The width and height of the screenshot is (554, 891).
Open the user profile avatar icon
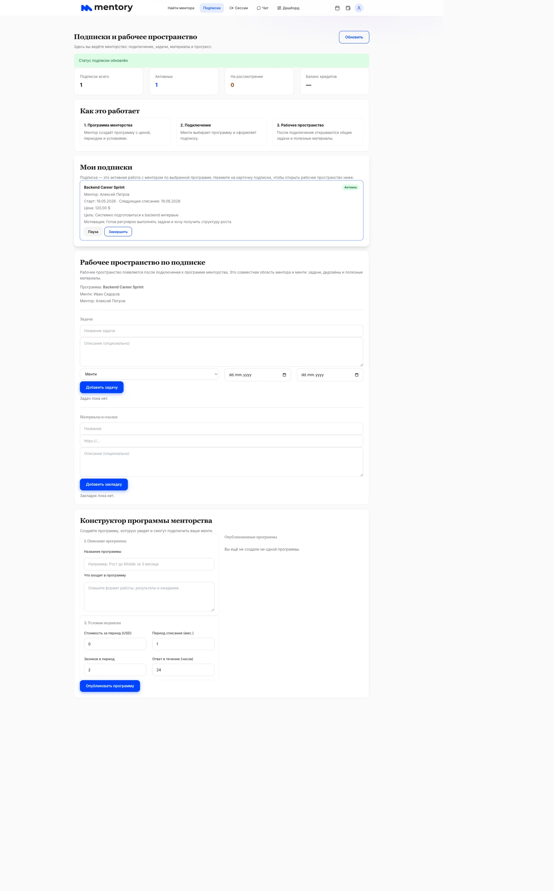[359, 8]
